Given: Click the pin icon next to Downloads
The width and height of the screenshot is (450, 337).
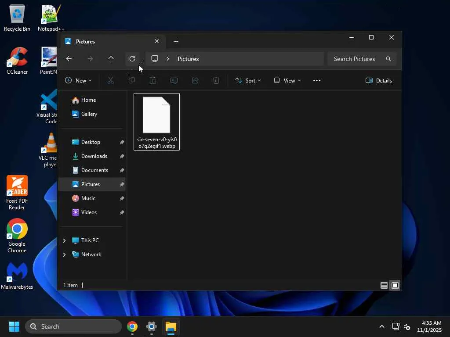Looking at the screenshot, I should tap(122, 156).
